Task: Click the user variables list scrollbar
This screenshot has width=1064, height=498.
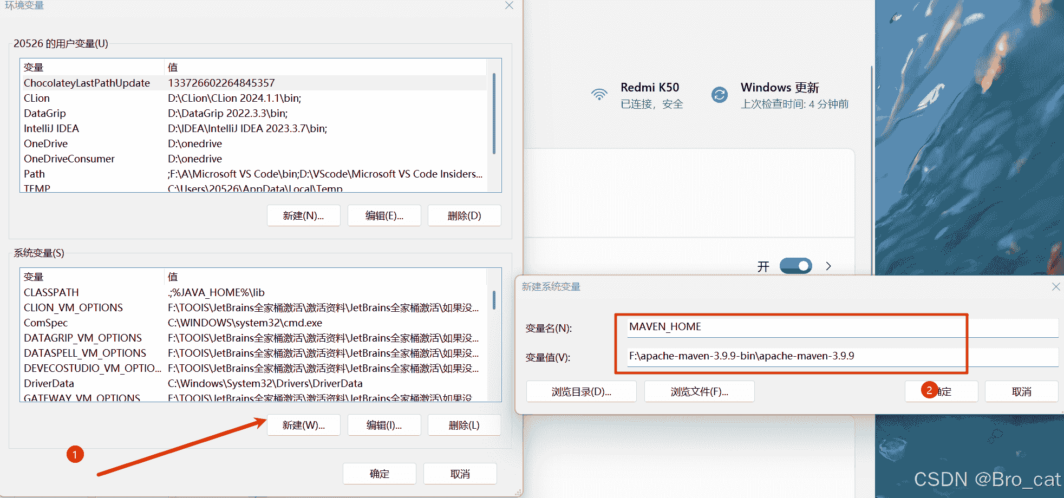Action: 494,114
